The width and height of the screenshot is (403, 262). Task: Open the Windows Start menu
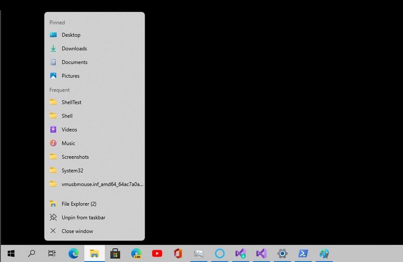click(10, 253)
